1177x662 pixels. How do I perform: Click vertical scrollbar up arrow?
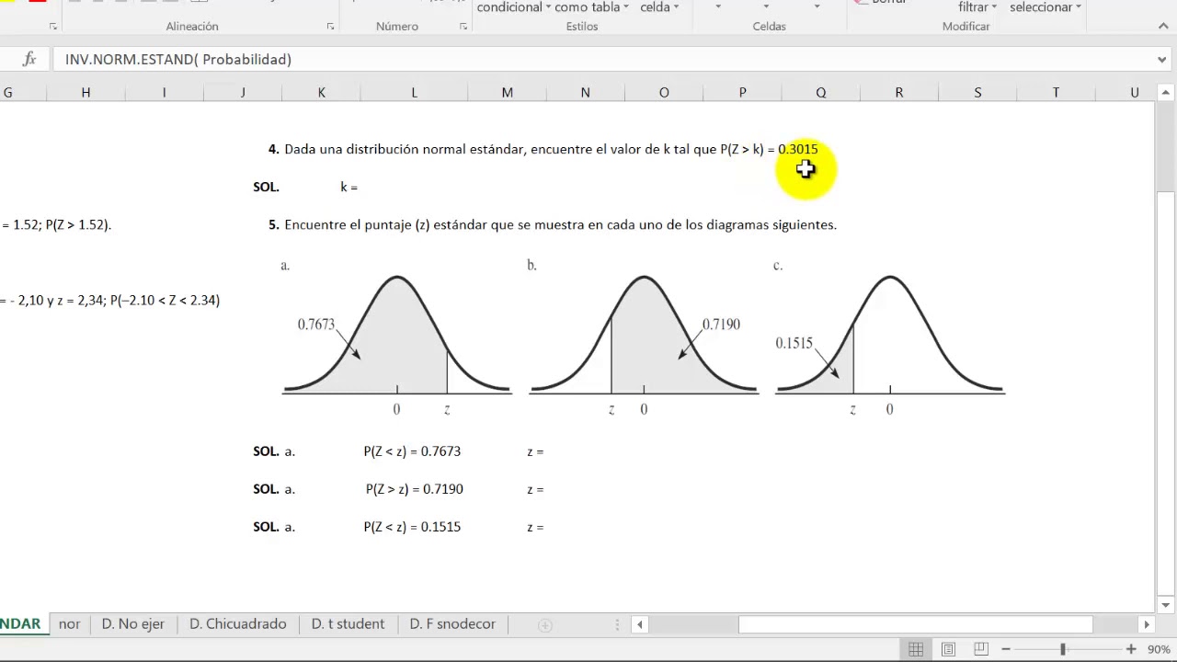click(x=1166, y=93)
